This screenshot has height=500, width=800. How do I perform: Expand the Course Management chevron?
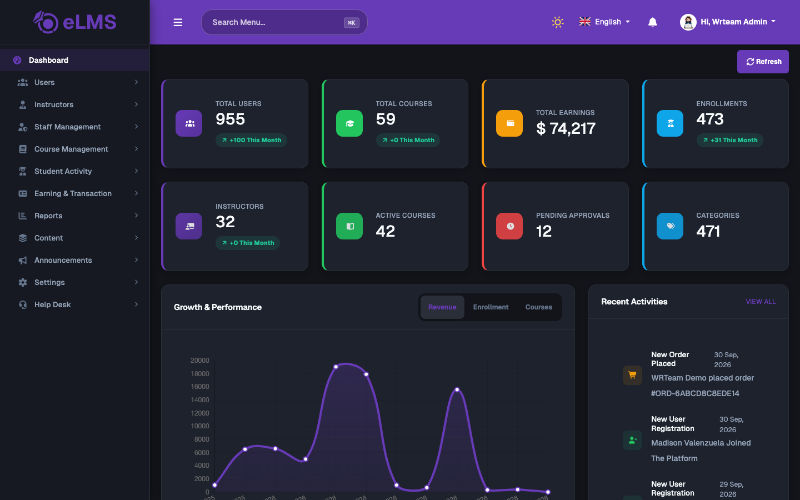(x=136, y=149)
